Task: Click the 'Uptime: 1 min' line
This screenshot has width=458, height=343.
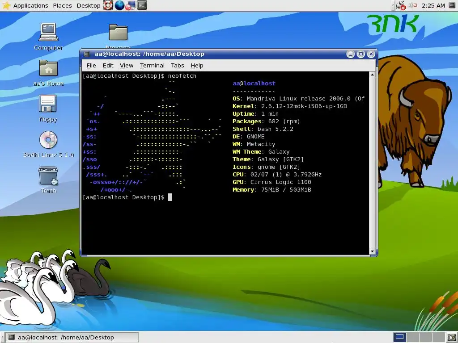Action: [255, 114]
